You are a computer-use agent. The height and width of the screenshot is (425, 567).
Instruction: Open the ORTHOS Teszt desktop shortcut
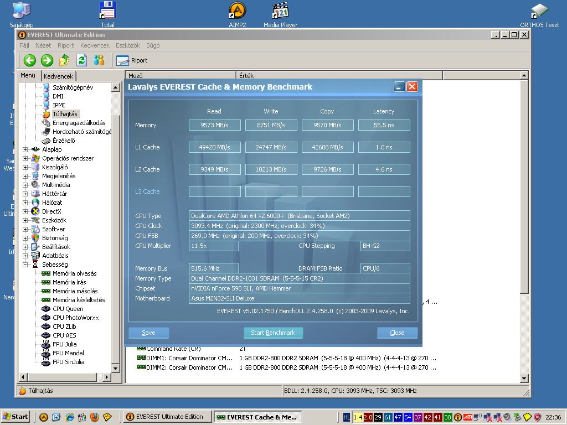click(x=539, y=14)
